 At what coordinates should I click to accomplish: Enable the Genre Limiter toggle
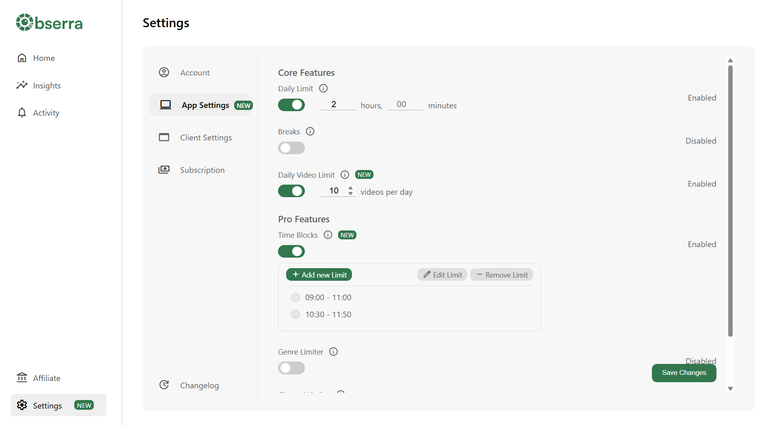click(291, 368)
